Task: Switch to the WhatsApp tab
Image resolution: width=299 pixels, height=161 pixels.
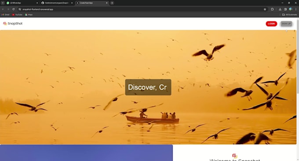Action: click(x=22, y=3)
